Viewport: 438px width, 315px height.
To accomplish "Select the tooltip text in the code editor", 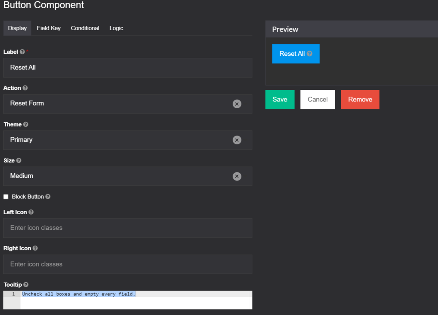I will point(79,294).
